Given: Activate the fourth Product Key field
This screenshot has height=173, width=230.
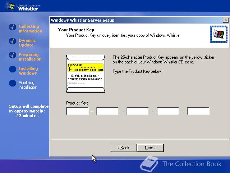Looking at the screenshot, I should click(168, 111).
